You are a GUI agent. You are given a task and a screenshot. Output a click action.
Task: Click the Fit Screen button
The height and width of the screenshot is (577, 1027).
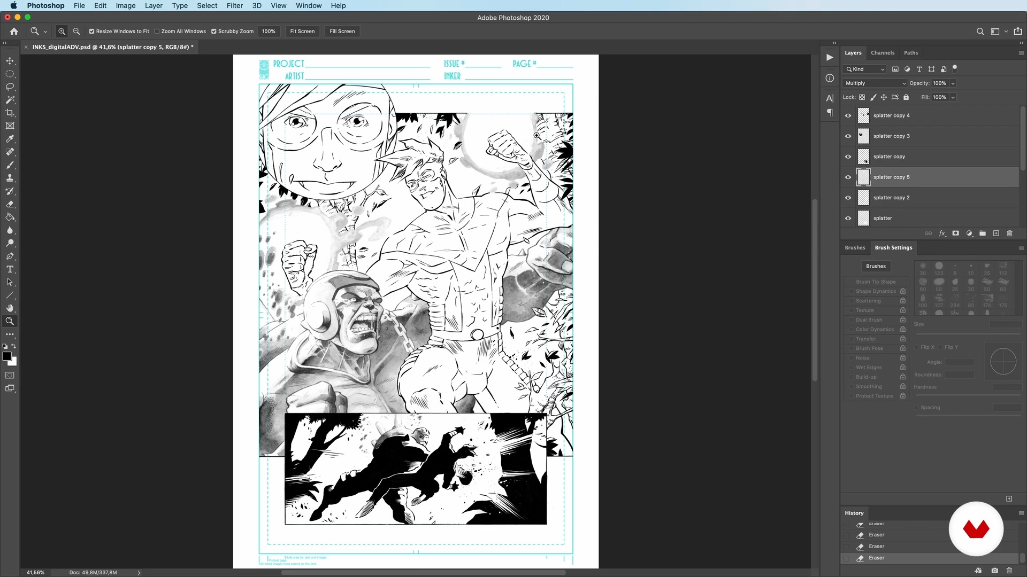(x=302, y=32)
